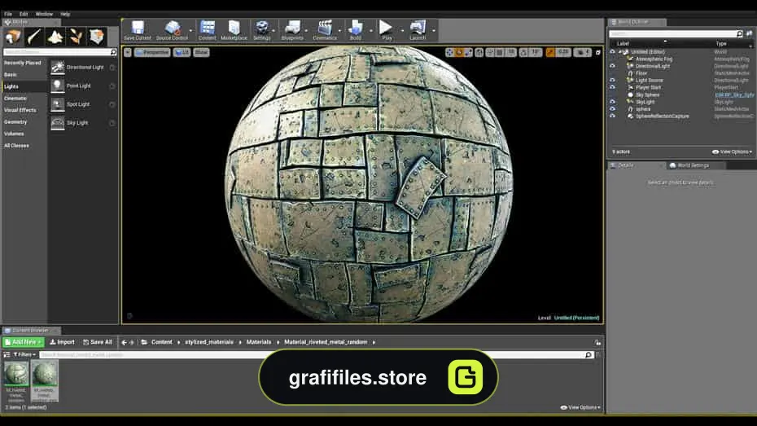Navigate to Materials breadcrumb folder
This screenshot has width=757, height=426.
(259, 342)
